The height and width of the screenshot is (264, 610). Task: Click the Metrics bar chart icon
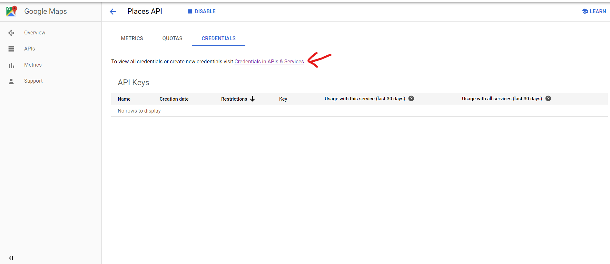tap(11, 65)
